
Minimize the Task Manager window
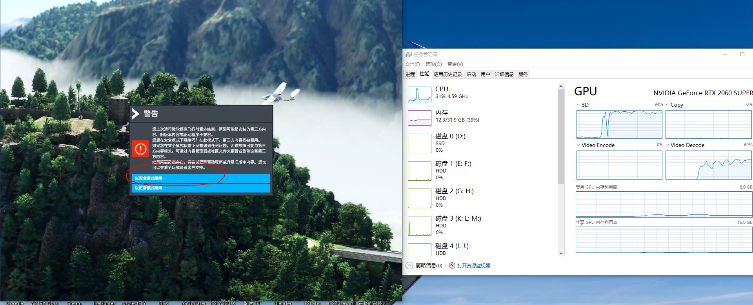(x=725, y=54)
